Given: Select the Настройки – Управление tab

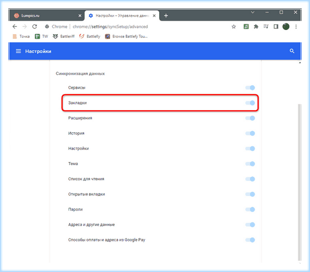Looking at the screenshot, I should (x=122, y=16).
